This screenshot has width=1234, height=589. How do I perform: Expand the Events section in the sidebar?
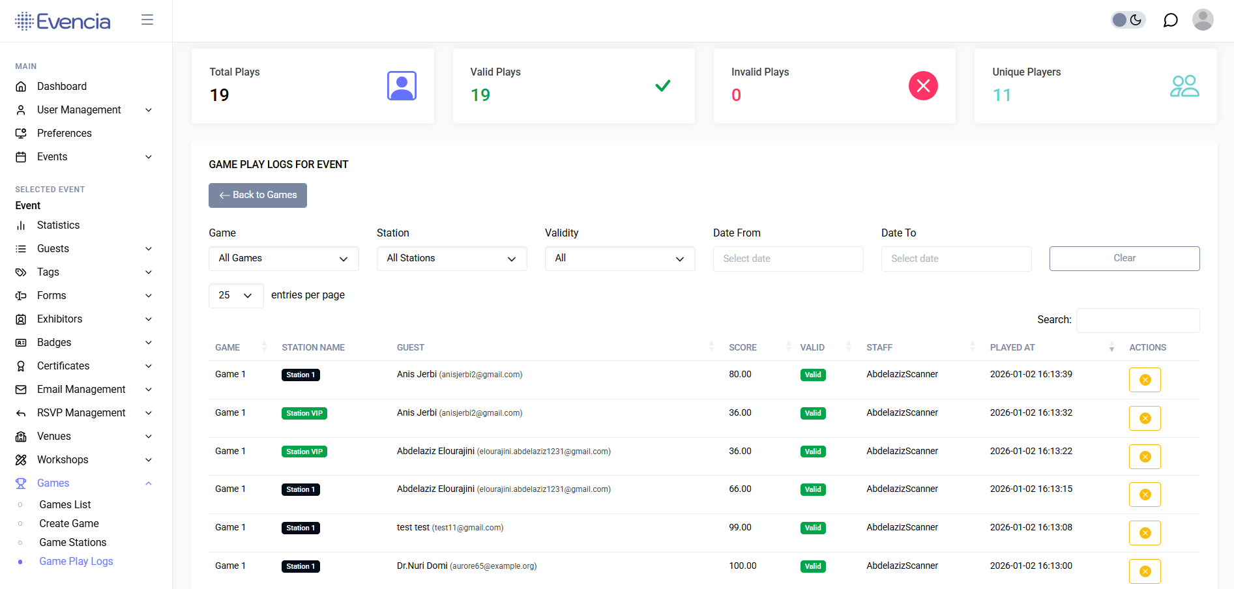point(149,157)
